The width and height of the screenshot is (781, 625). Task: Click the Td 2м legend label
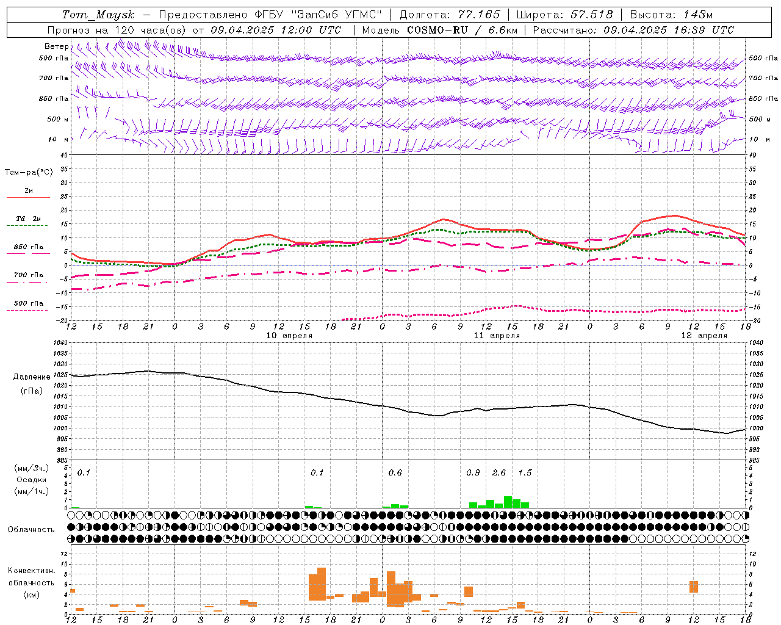[29, 219]
